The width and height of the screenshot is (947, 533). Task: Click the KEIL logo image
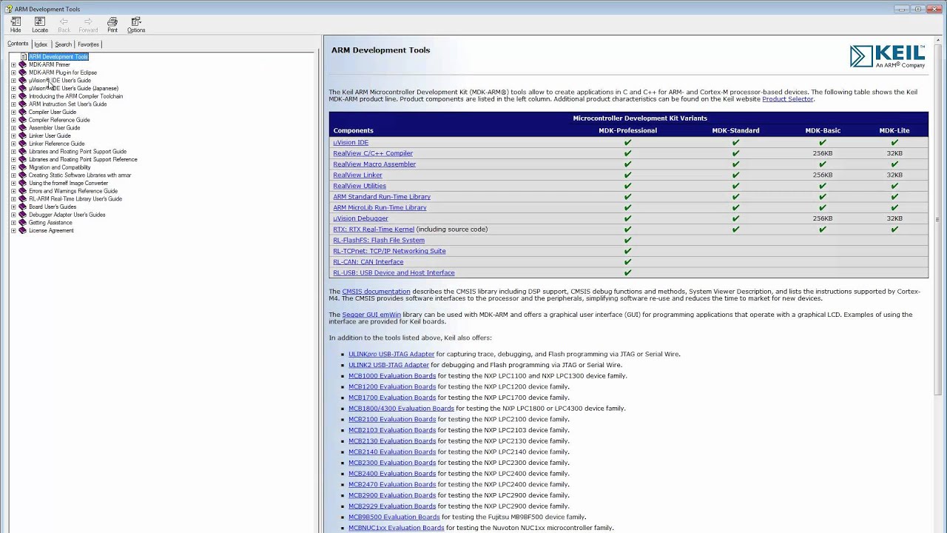[x=887, y=56]
